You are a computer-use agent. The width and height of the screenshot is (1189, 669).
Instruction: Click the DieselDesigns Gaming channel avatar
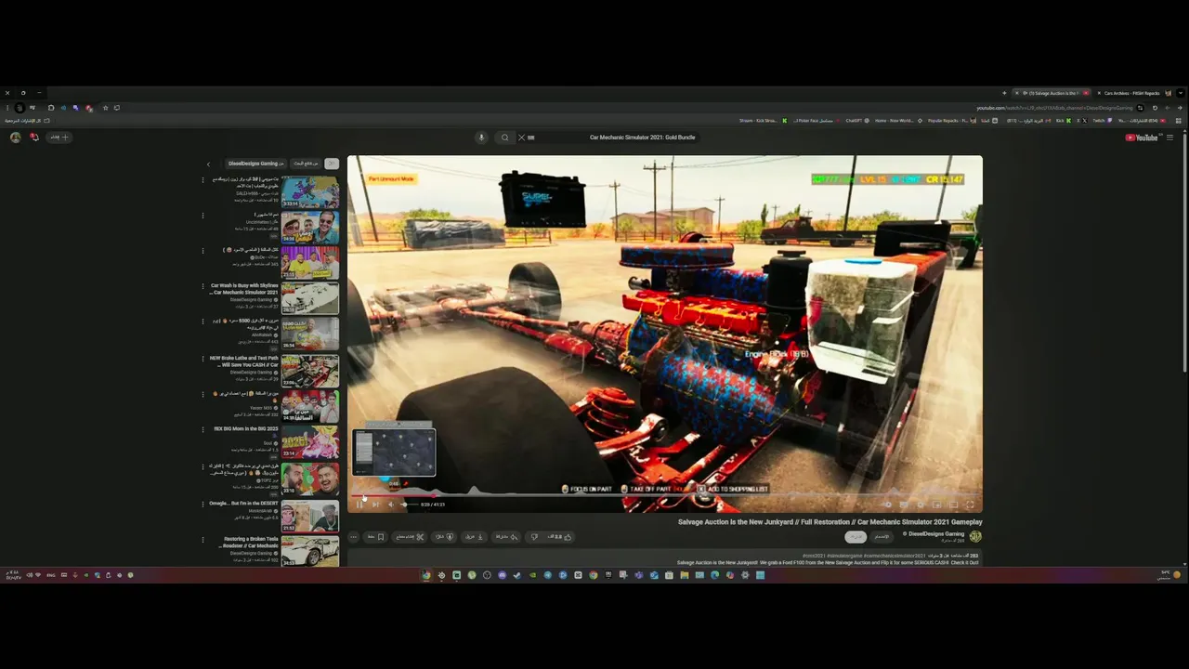975,536
